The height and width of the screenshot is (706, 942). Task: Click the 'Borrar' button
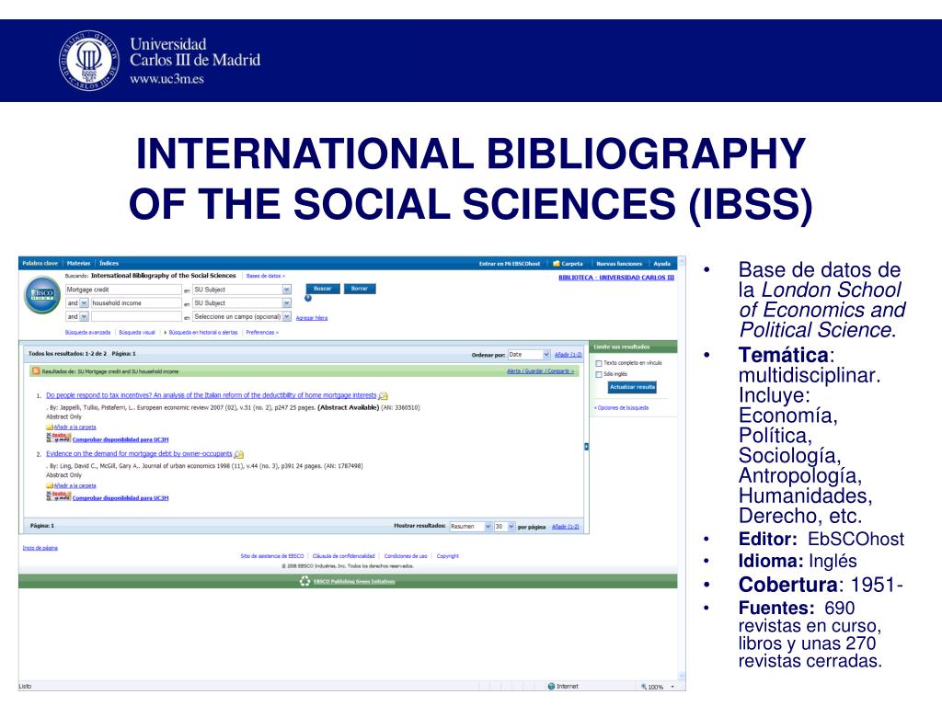360,289
